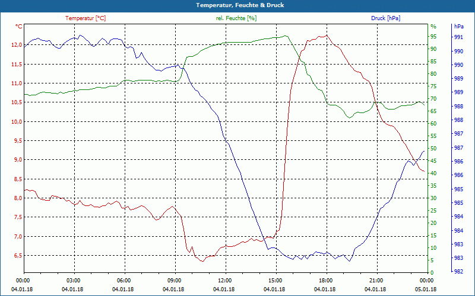
Task: Click green humidity axis value 55
Action: [433, 136]
